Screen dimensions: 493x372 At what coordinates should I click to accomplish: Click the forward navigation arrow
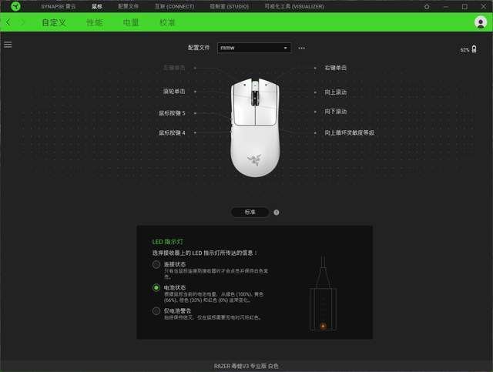tap(22, 22)
